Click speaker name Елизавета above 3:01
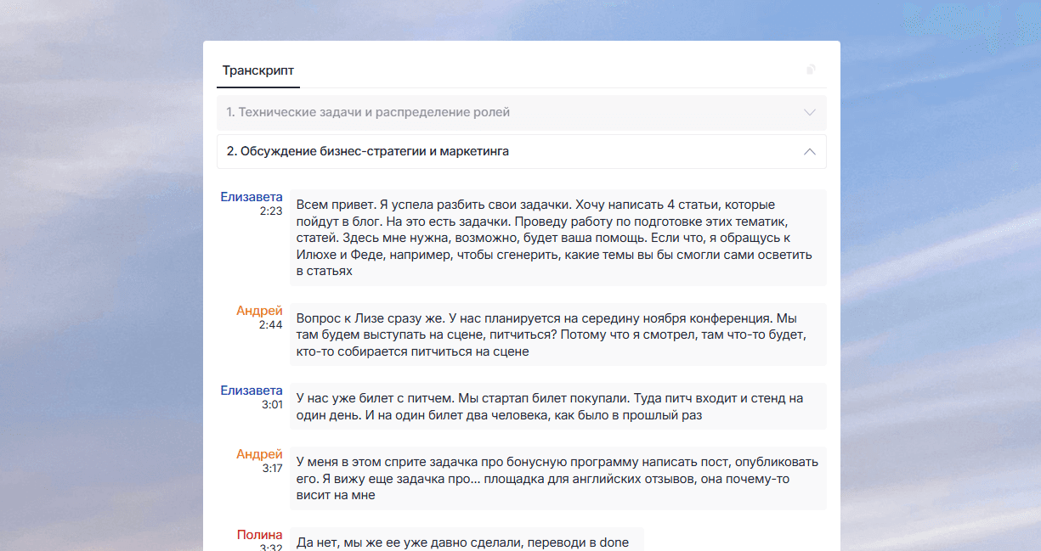This screenshot has height=551, width=1041. click(x=252, y=391)
